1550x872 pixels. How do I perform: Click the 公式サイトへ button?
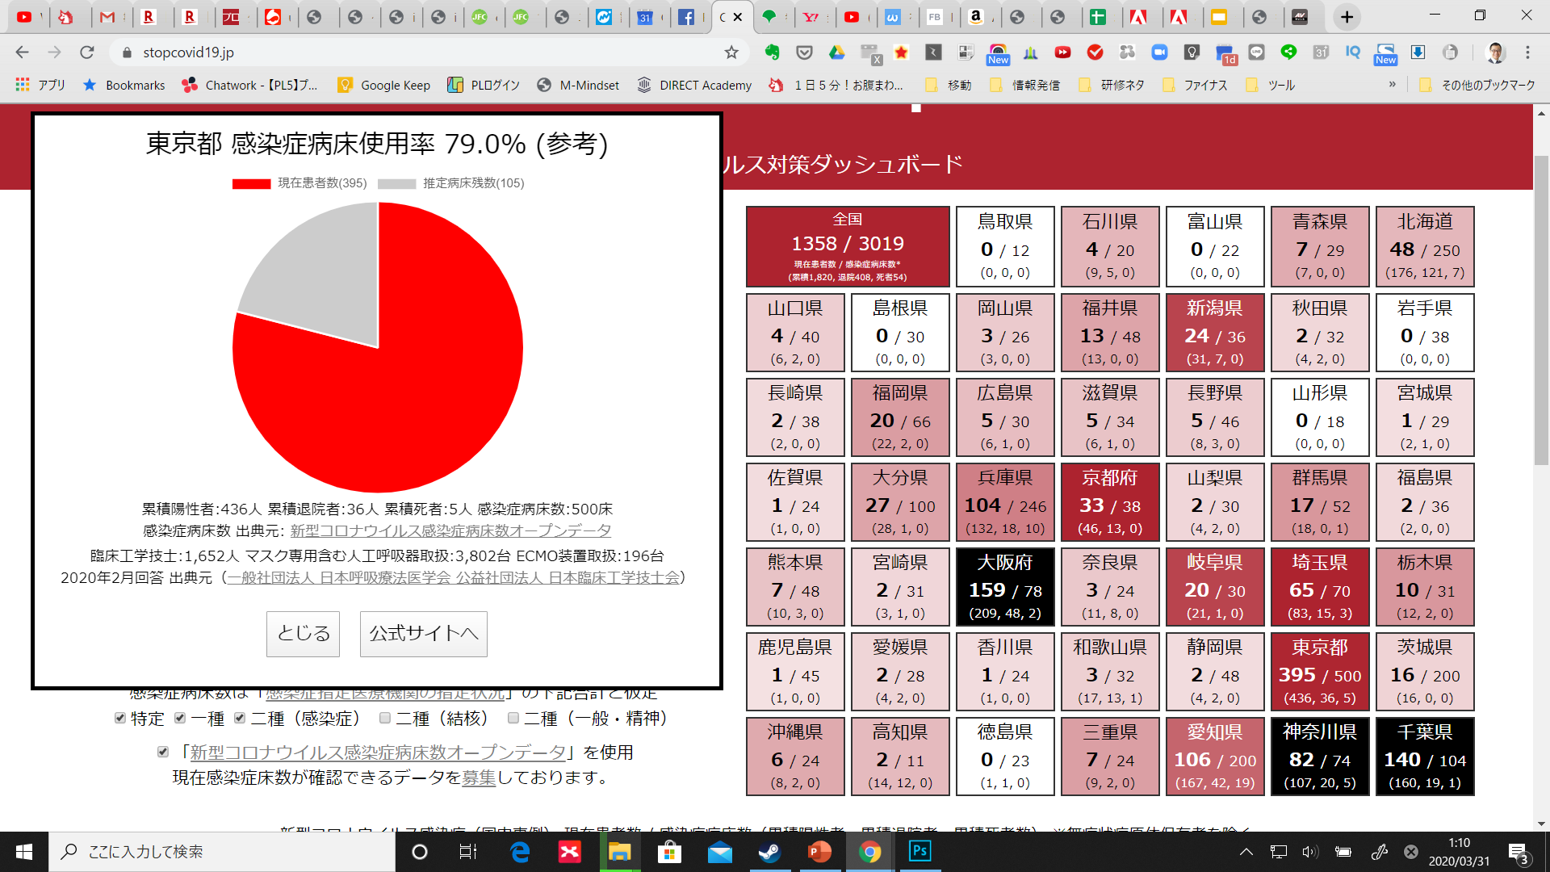click(x=423, y=634)
